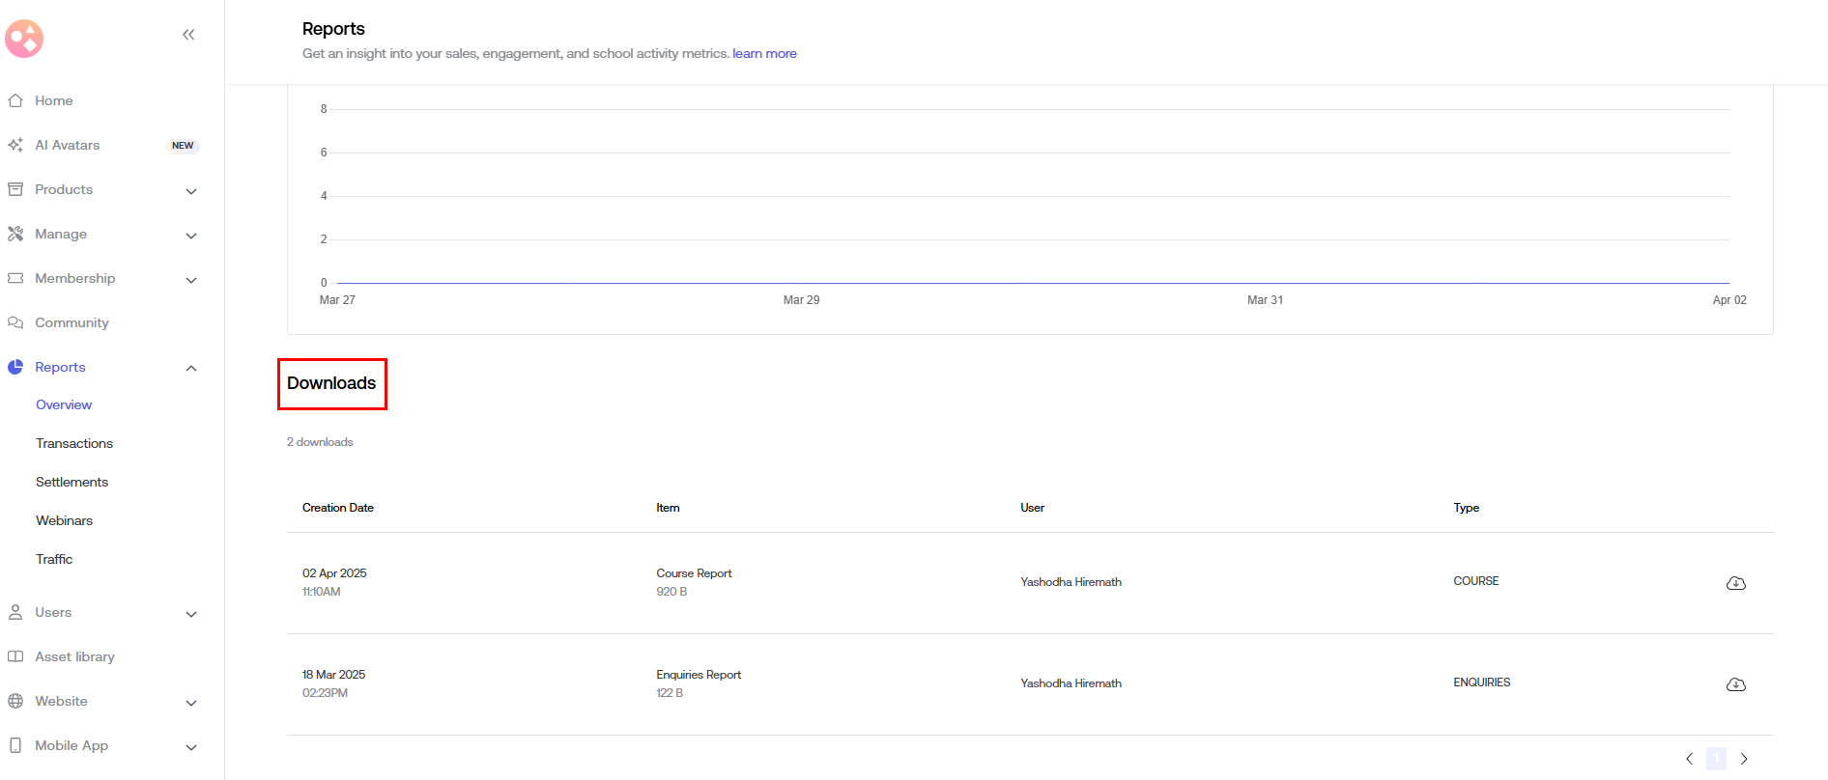
Task: Open the Settlements report
Action: click(71, 482)
